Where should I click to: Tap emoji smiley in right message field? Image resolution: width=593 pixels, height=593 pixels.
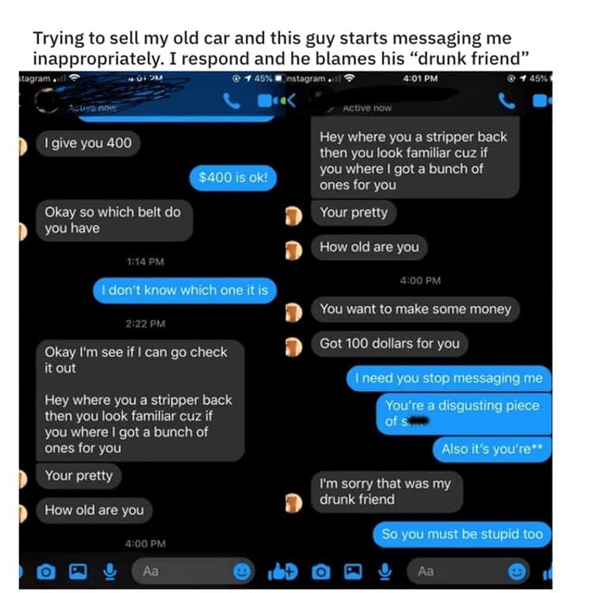point(517,572)
